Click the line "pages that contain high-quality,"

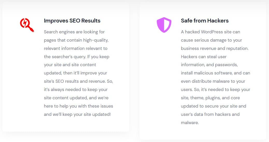pos(76,40)
